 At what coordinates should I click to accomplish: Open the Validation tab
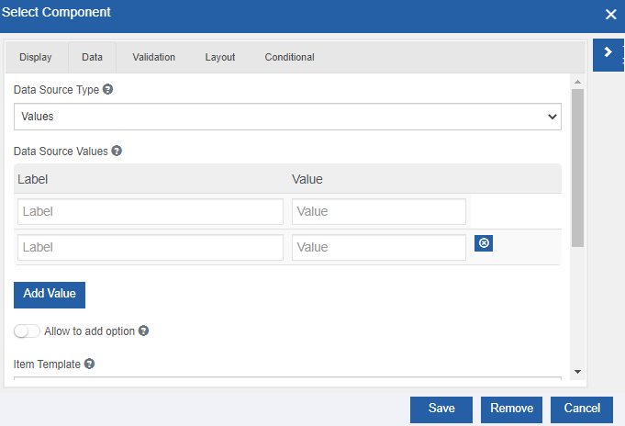(x=154, y=57)
